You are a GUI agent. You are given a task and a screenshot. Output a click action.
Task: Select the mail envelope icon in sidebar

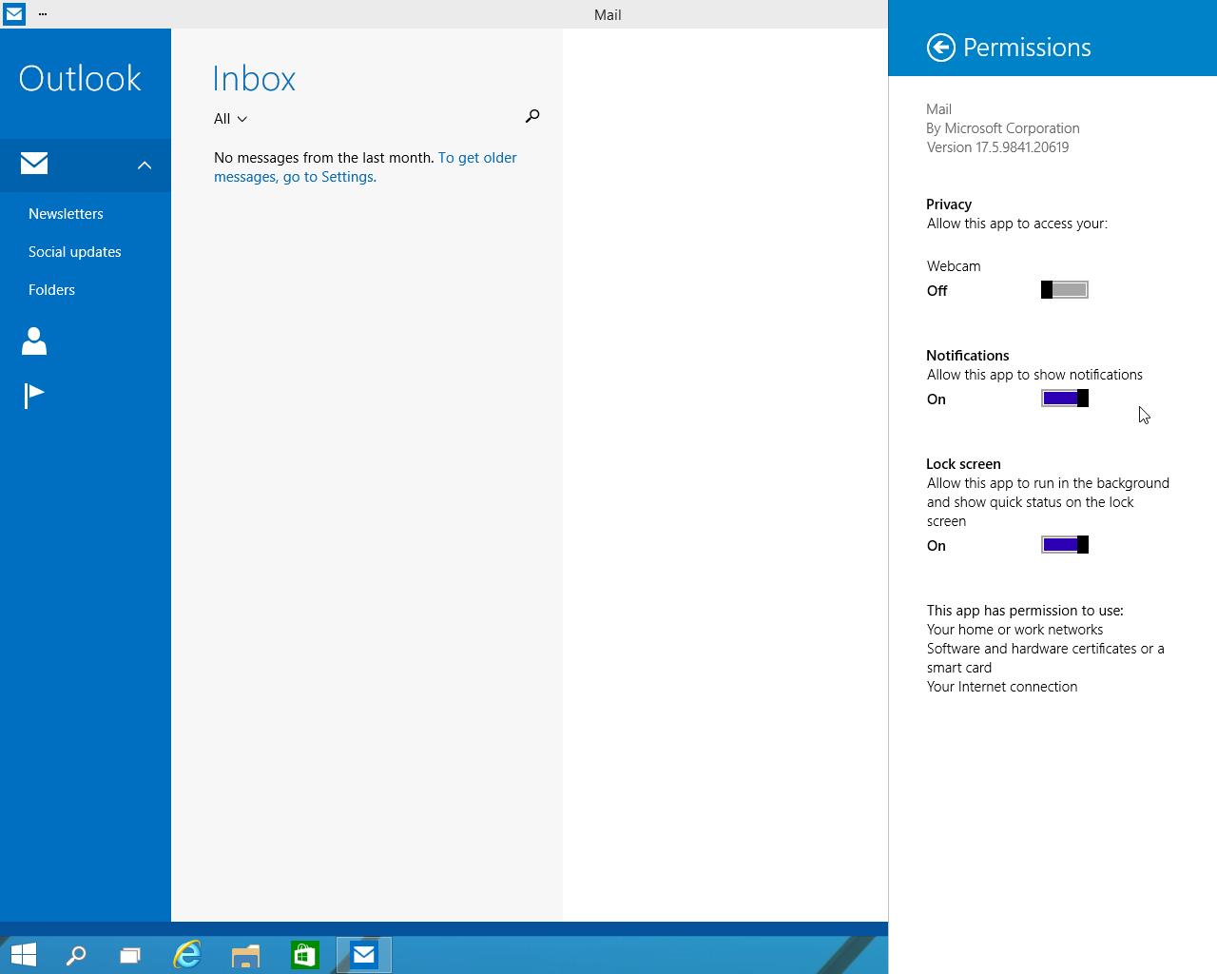(x=34, y=164)
